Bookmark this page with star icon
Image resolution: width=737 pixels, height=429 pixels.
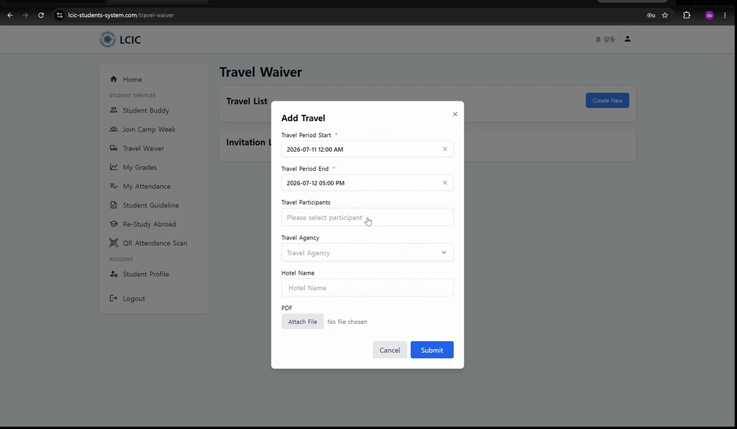[x=665, y=15]
